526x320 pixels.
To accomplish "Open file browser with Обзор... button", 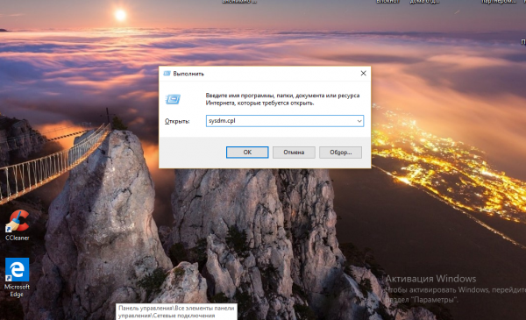I will tap(340, 153).
